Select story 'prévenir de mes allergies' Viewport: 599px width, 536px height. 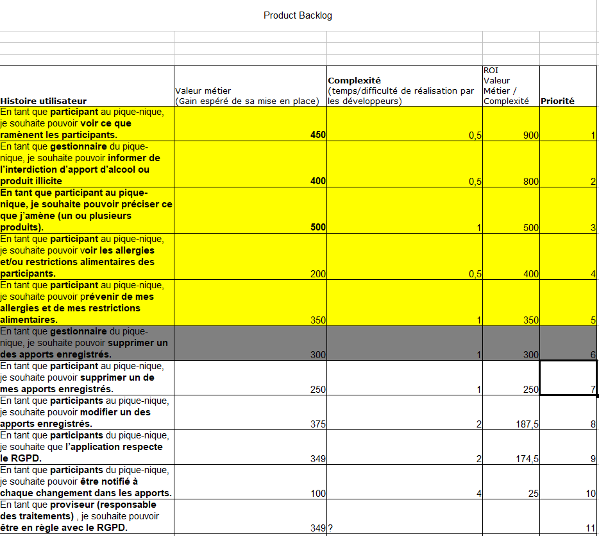coord(87,303)
